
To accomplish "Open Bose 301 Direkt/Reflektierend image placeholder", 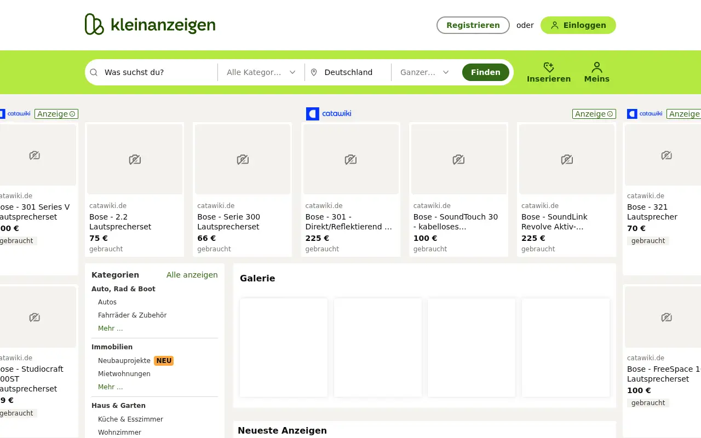I will pos(351,159).
